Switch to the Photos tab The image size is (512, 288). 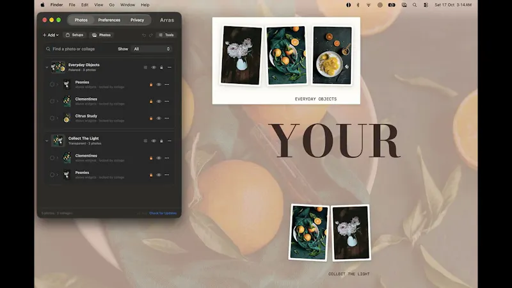(x=81, y=20)
